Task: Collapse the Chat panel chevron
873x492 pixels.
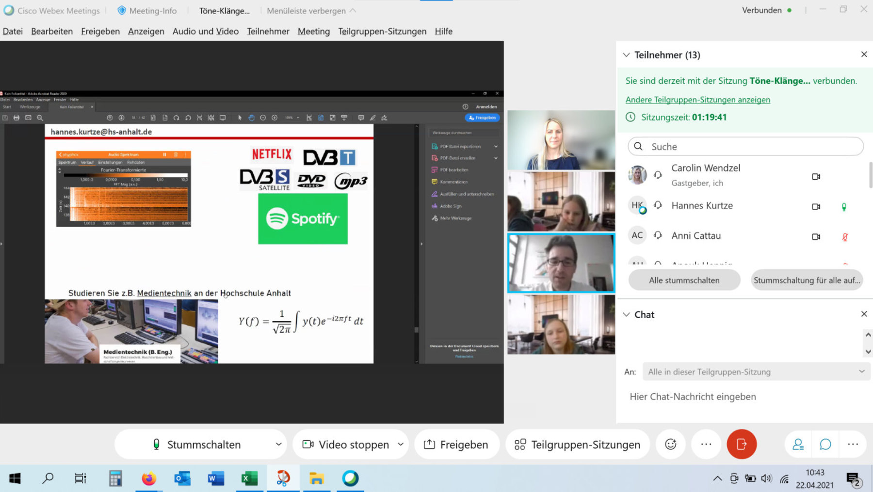Action: click(x=626, y=314)
